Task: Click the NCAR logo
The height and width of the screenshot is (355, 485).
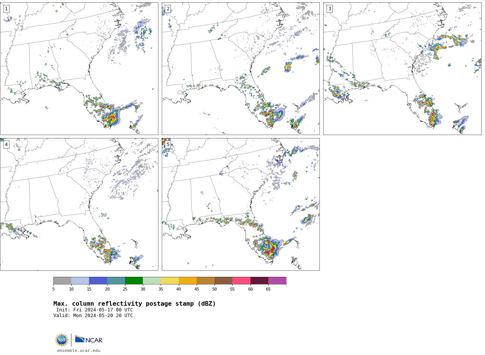Action: tap(89, 339)
